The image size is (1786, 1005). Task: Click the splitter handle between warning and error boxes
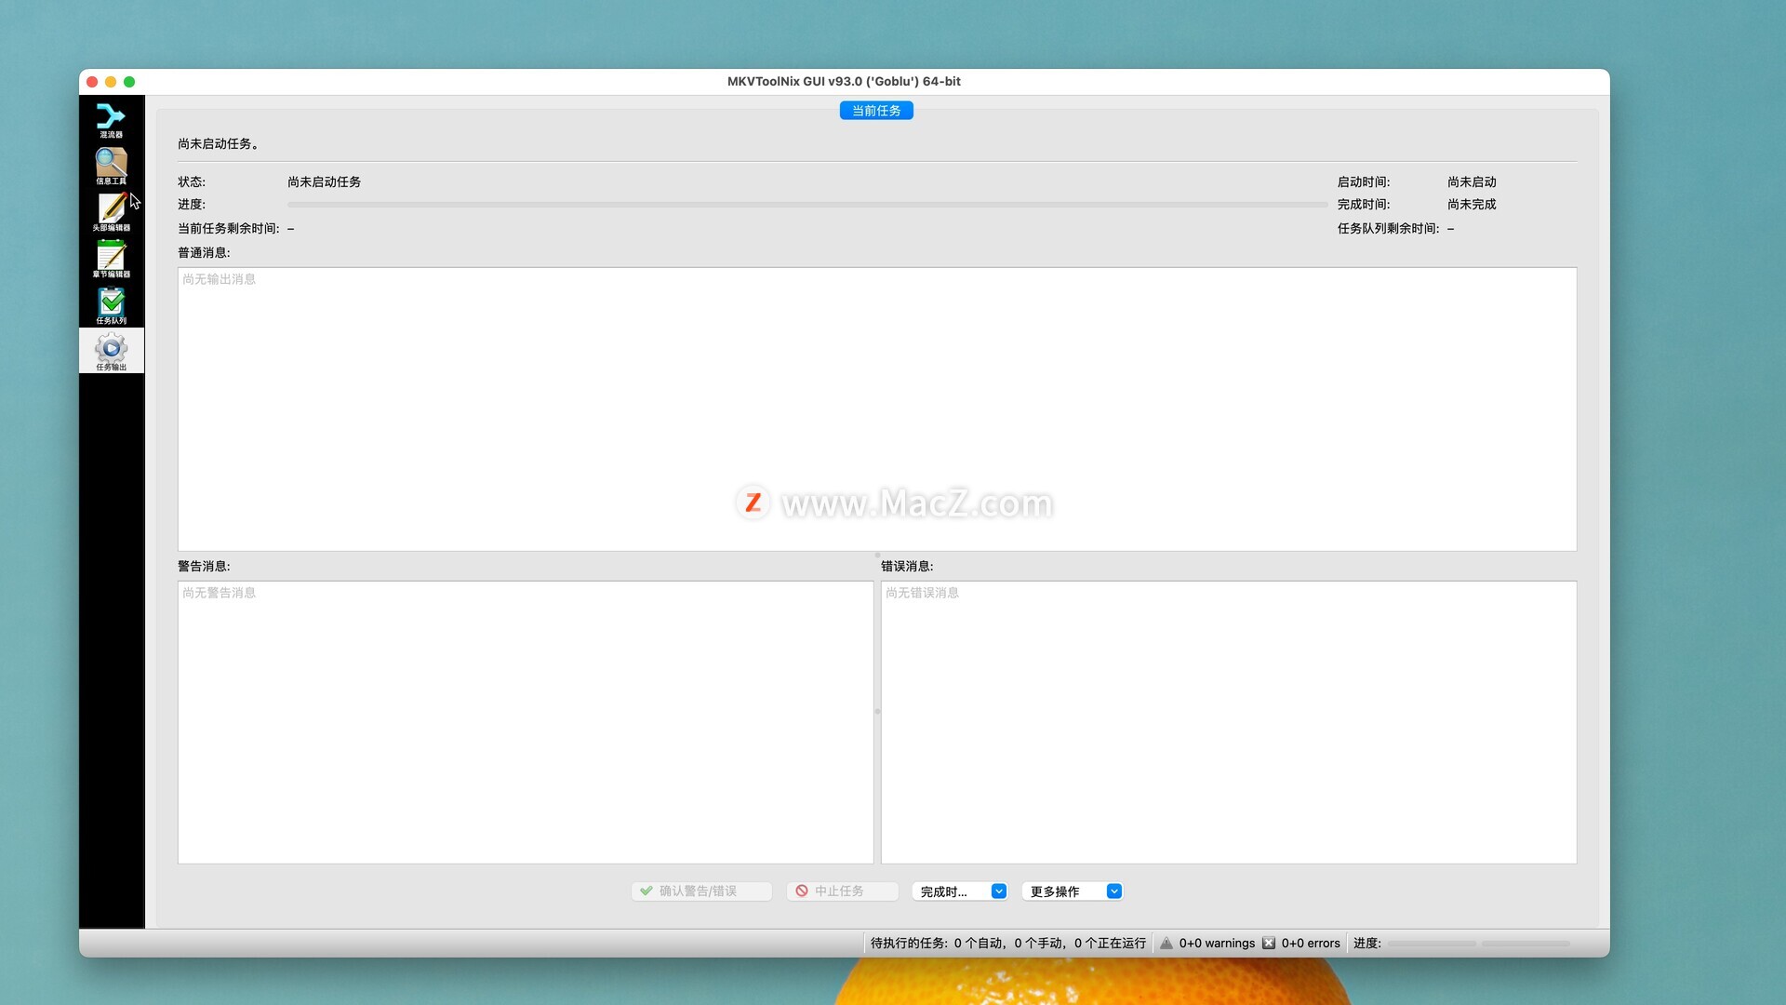point(877,711)
